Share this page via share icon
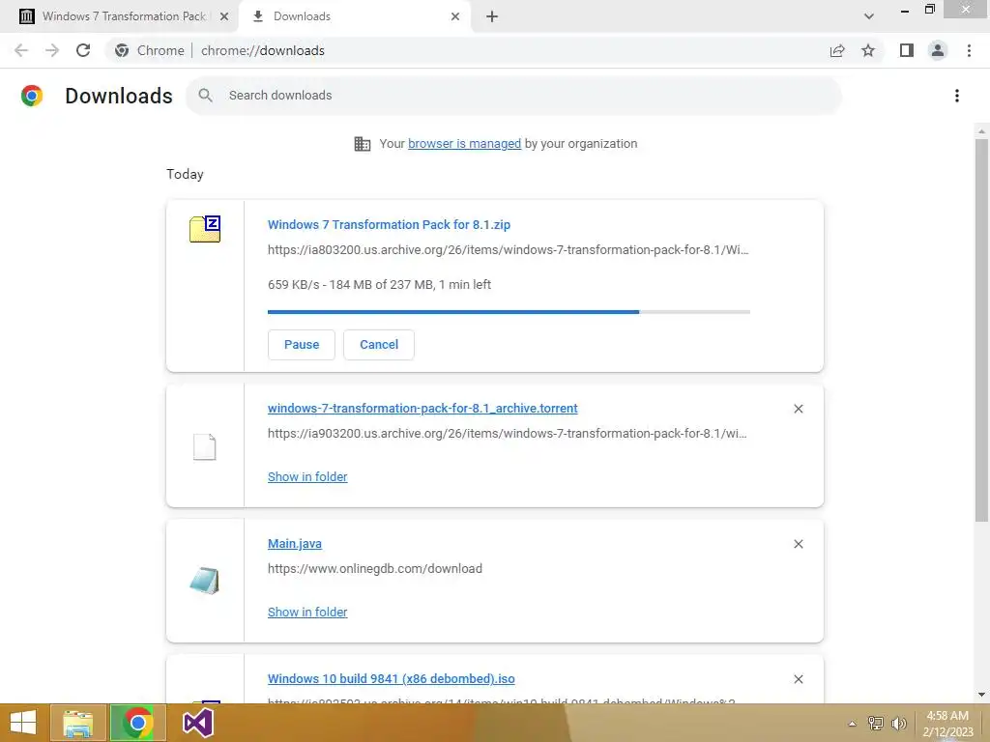The image size is (990, 742). [x=837, y=50]
